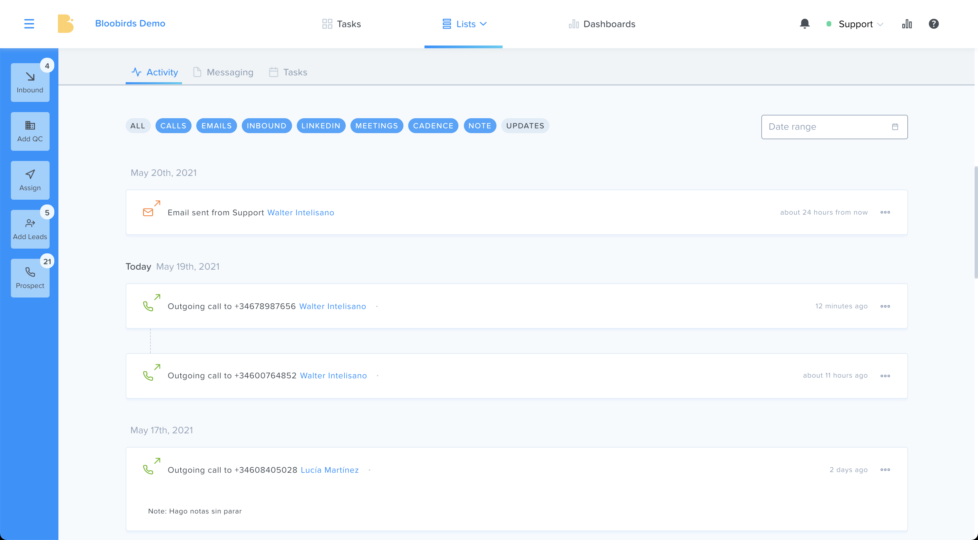Click the calendar icon in Date range
Screen dimensions: 978x540
895,127
